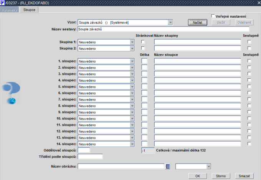Click the total length field showing -1
This screenshot has width=261, height=180.
click(x=148, y=150)
